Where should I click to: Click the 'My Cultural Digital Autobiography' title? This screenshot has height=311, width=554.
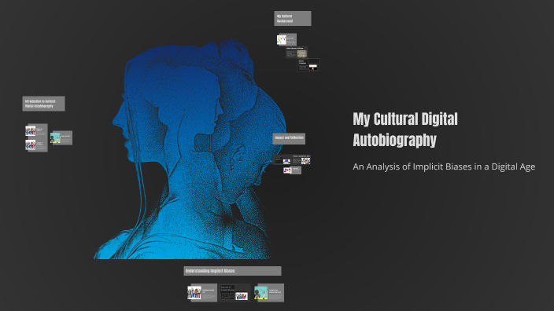click(x=405, y=130)
